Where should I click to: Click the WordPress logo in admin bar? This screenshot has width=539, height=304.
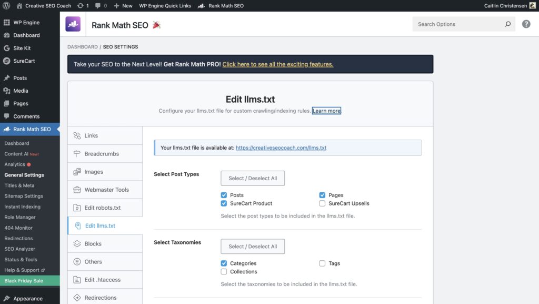[x=6, y=6]
